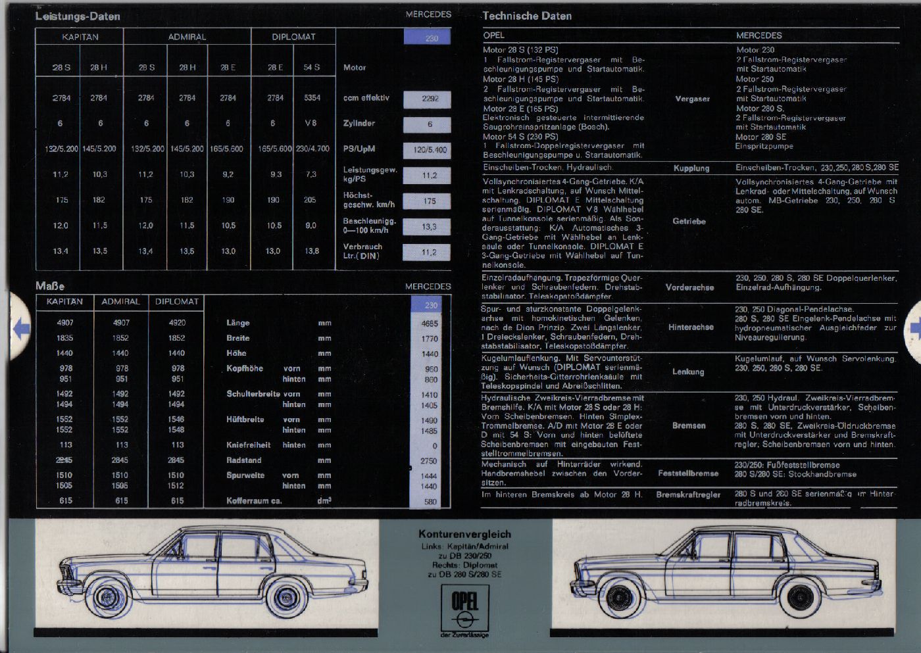Click 'Motor 280 SE' in Mercedes column
The width and height of the screenshot is (921, 653).
pyautogui.click(x=761, y=137)
